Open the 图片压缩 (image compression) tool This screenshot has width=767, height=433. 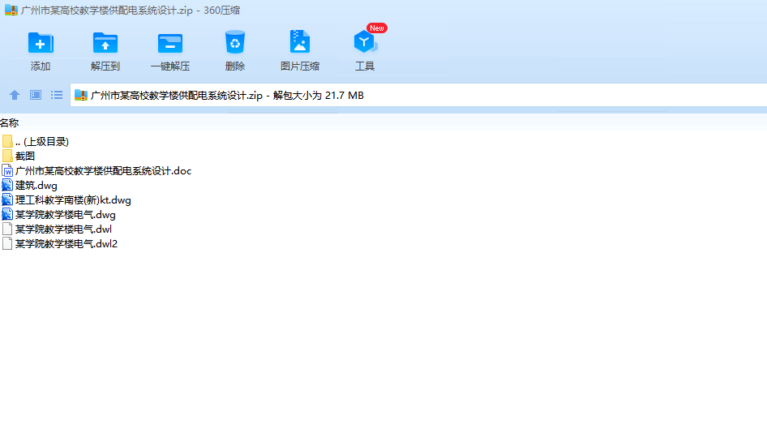300,41
